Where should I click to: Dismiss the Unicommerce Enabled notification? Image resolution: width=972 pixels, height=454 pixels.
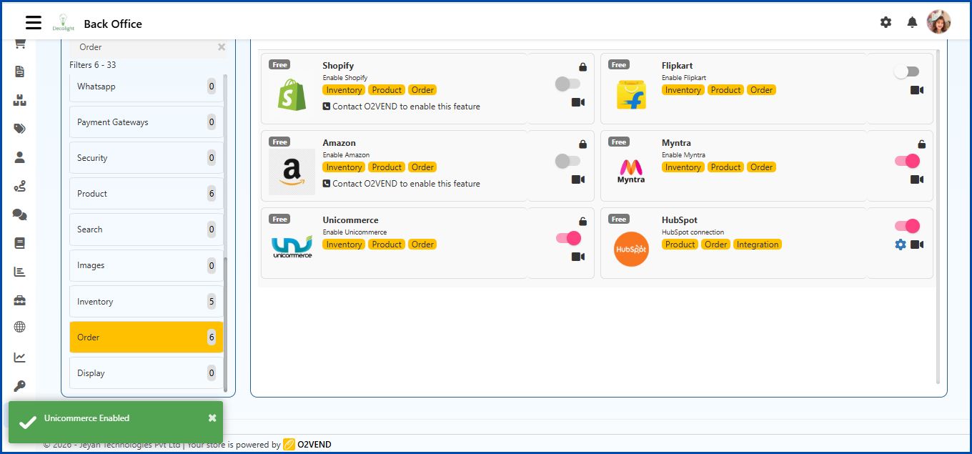(x=212, y=418)
